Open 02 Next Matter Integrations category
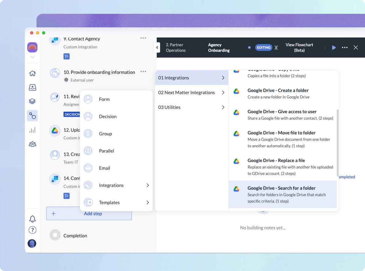365x271 pixels. [x=192, y=92]
